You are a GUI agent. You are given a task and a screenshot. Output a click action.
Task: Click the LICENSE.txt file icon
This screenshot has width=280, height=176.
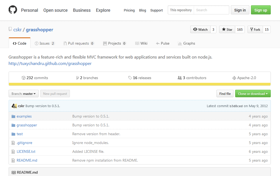coord(13,152)
